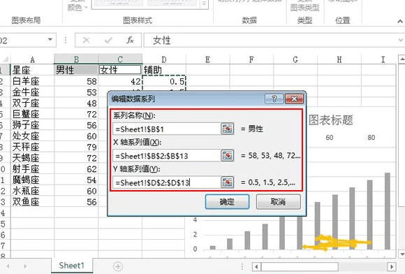Viewport: 405px width, 274px height.
Task: Click cell containing 水瓶座
Action: pos(32,191)
